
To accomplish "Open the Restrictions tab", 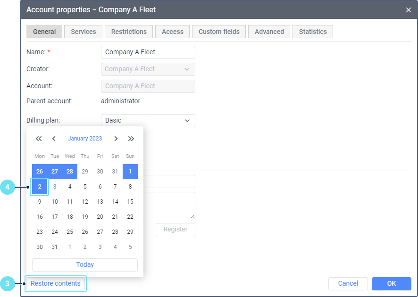I will 129,32.
